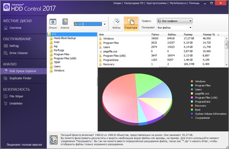Open the Опции toolbar icon
This screenshot has width=229, height=149.
(53, 24)
